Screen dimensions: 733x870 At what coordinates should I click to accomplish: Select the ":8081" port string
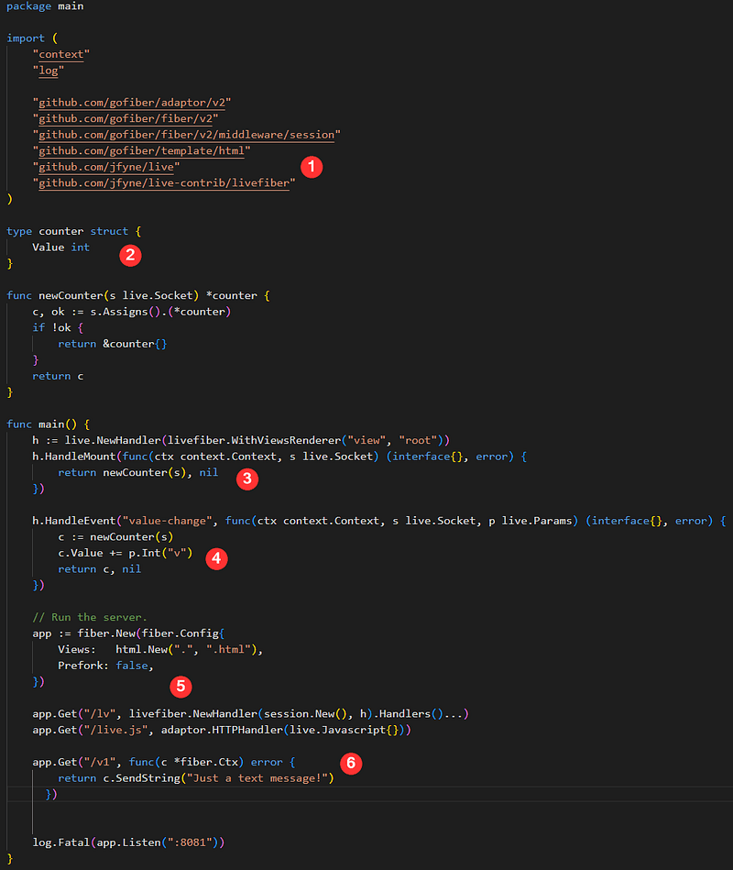point(190,842)
